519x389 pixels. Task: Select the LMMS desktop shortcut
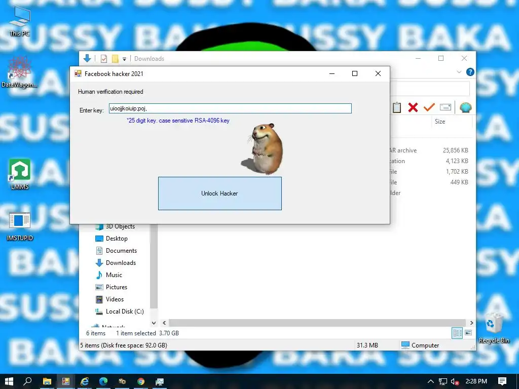[20, 174]
